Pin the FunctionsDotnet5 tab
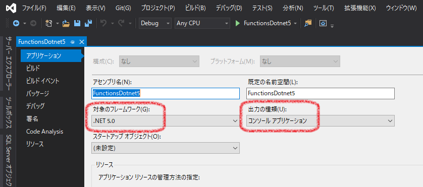Viewport: 423px width, 187px height. [72, 42]
